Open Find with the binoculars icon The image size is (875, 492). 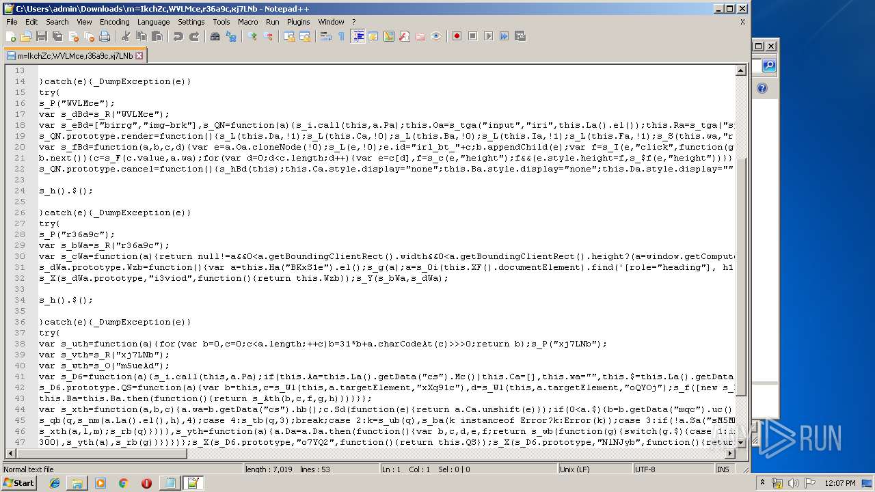pyautogui.click(x=215, y=36)
